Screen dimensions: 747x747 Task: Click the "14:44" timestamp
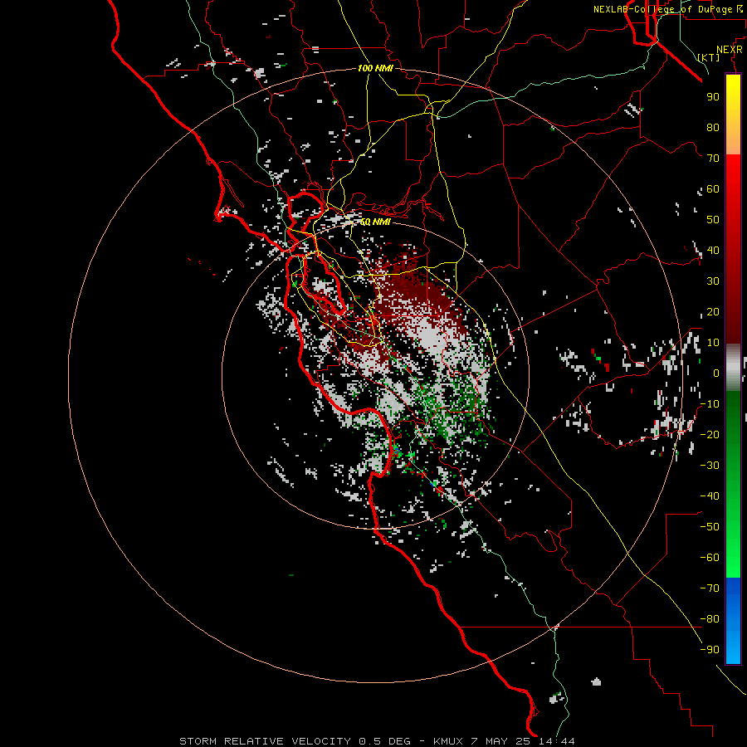pos(557,741)
